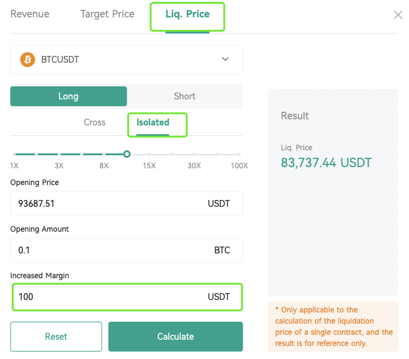Switch position direction to Short
The height and width of the screenshot is (359, 409).
click(x=184, y=96)
